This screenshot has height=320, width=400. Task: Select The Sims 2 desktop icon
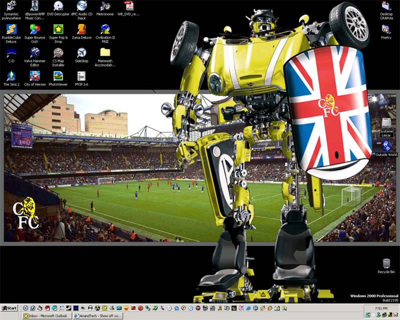tap(11, 76)
